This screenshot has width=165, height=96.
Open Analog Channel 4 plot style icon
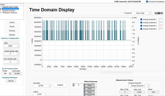click(161, 29)
